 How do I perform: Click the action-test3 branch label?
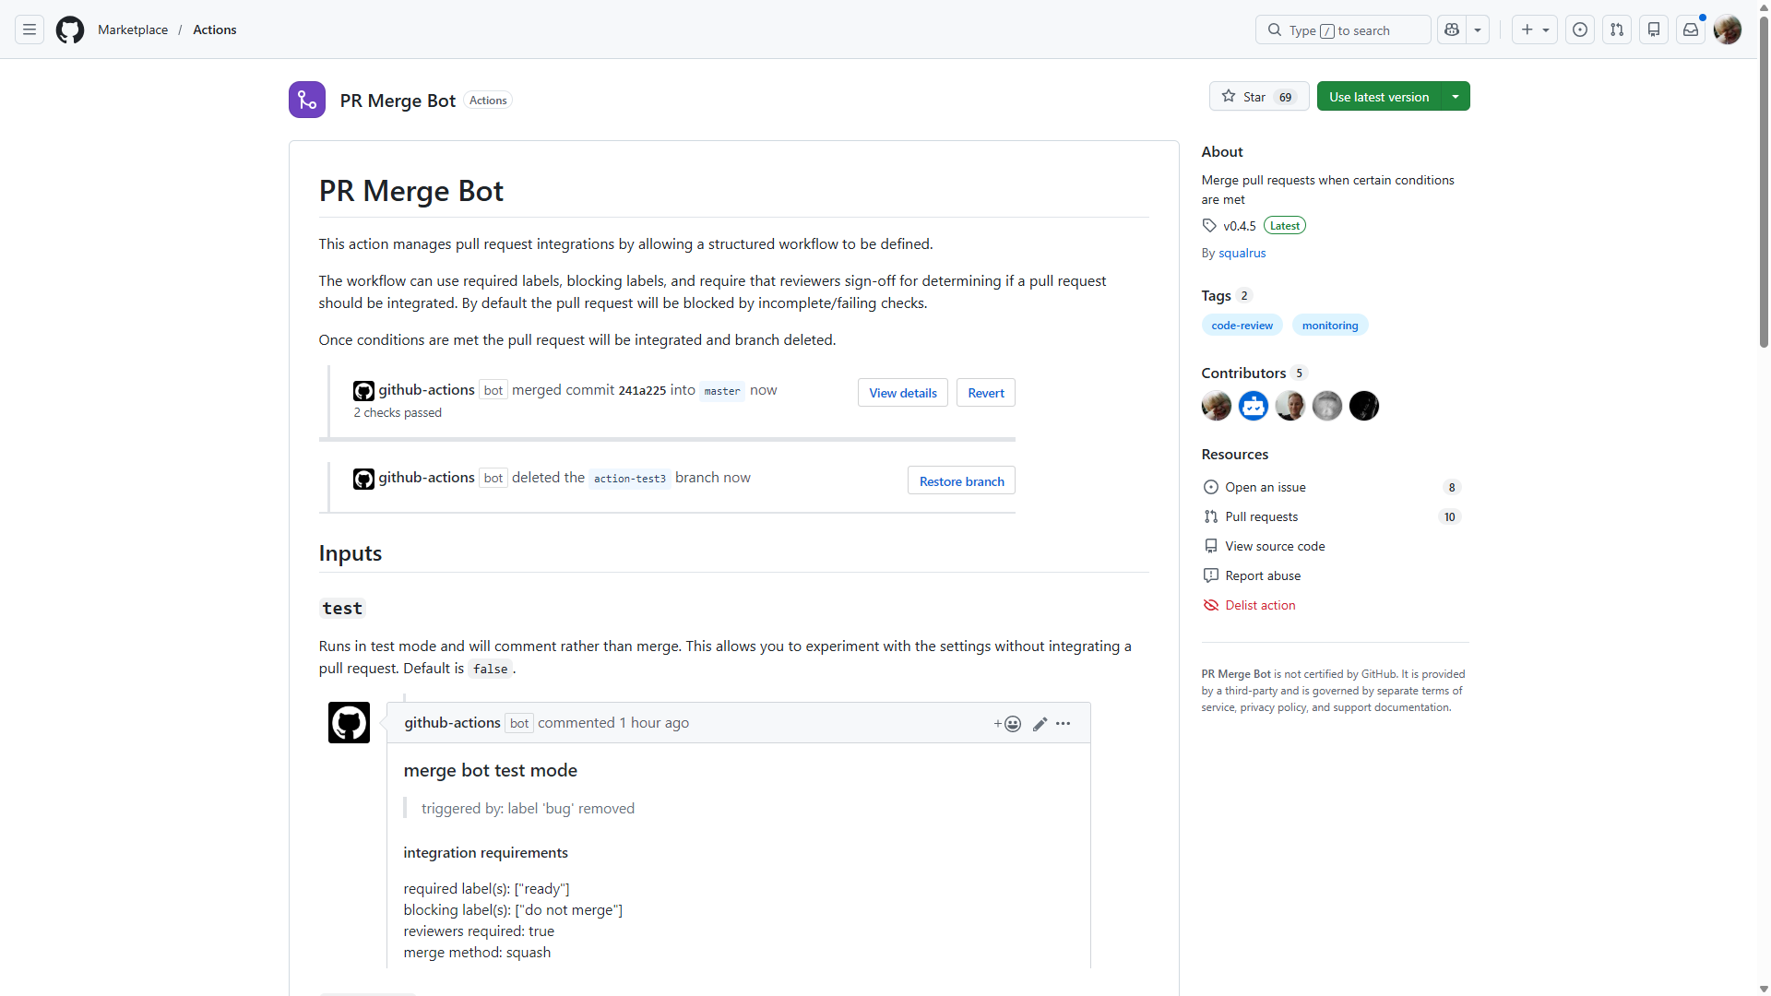[629, 479]
